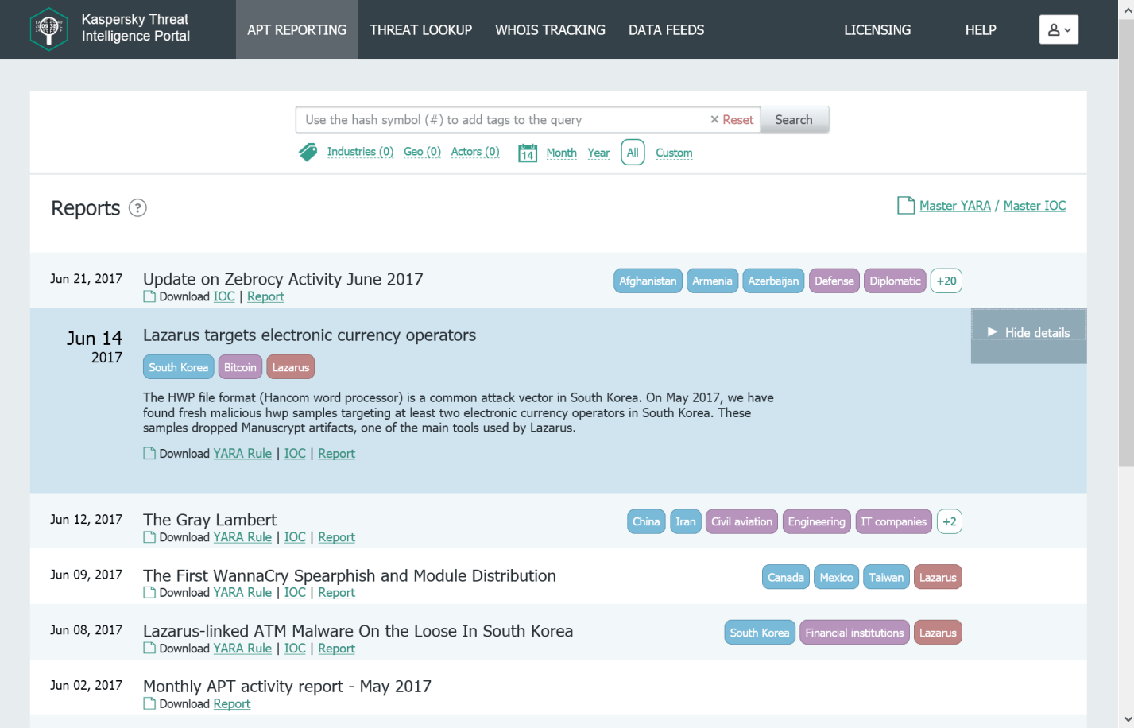This screenshot has height=728, width=1134.
Task: Open the Monthly APT activity Report link
Action: (232, 704)
